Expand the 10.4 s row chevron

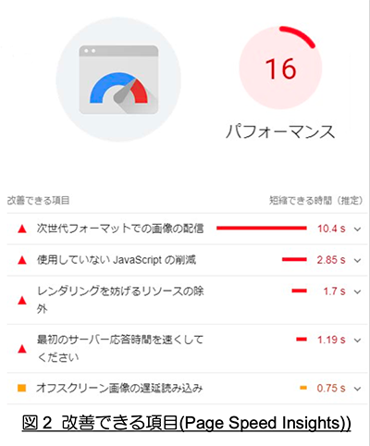[357, 229]
